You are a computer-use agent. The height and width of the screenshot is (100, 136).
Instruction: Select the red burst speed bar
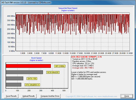[x=28, y=66]
